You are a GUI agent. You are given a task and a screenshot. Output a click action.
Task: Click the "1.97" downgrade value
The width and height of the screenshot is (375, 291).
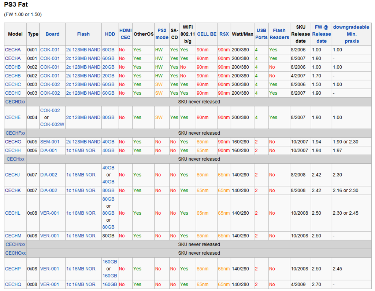[x=337, y=150]
